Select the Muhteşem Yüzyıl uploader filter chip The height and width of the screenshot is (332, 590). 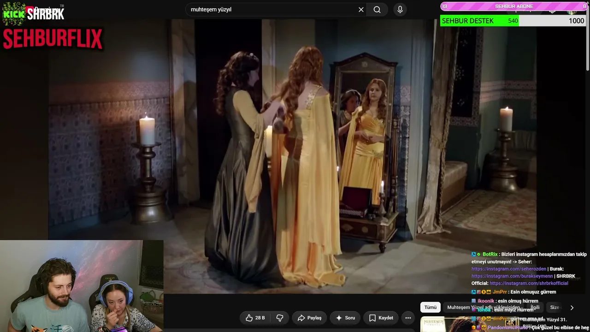click(x=484, y=307)
